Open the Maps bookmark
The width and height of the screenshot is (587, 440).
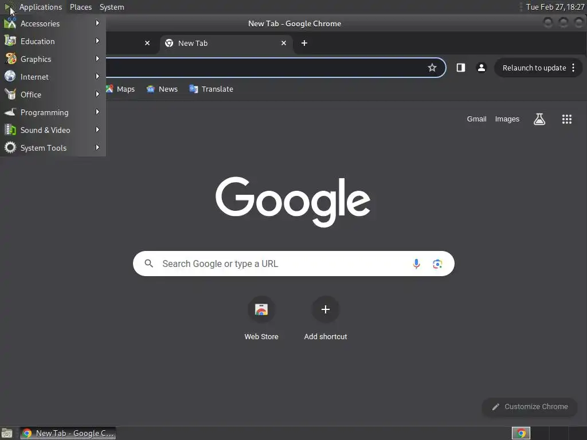(x=120, y=89)
